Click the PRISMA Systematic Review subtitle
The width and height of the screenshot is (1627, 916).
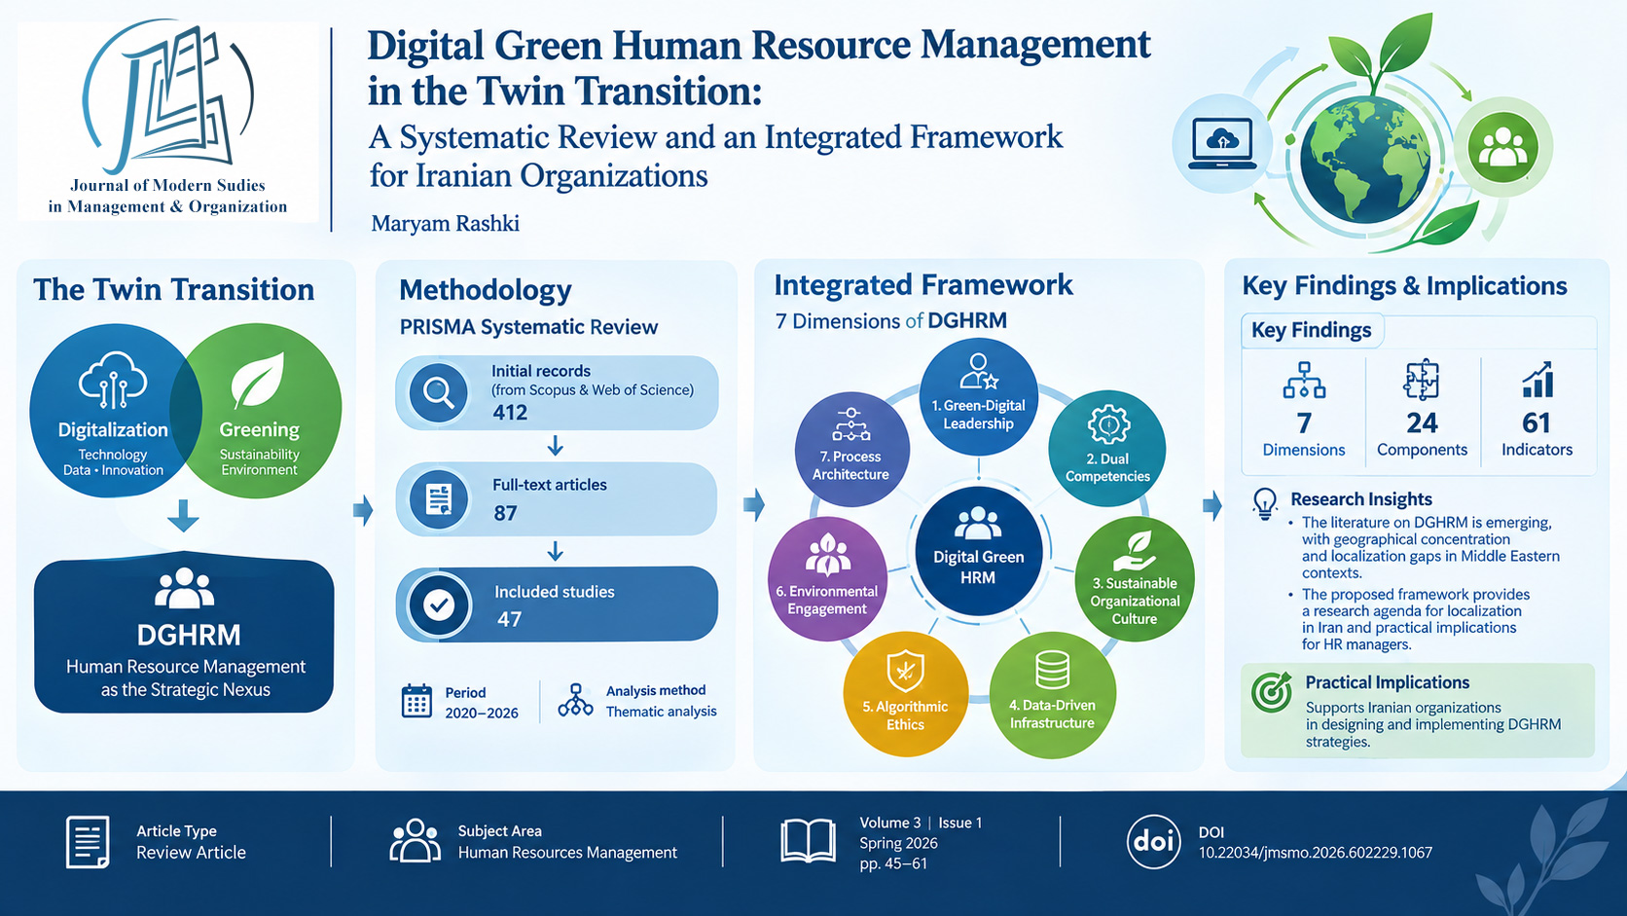point(528,327)
